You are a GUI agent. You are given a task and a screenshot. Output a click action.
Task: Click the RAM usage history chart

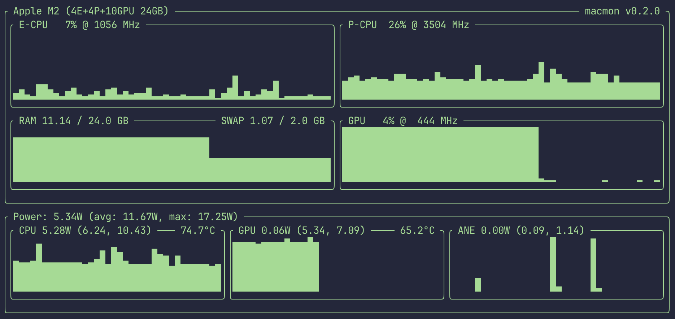[x=172, y=154]
